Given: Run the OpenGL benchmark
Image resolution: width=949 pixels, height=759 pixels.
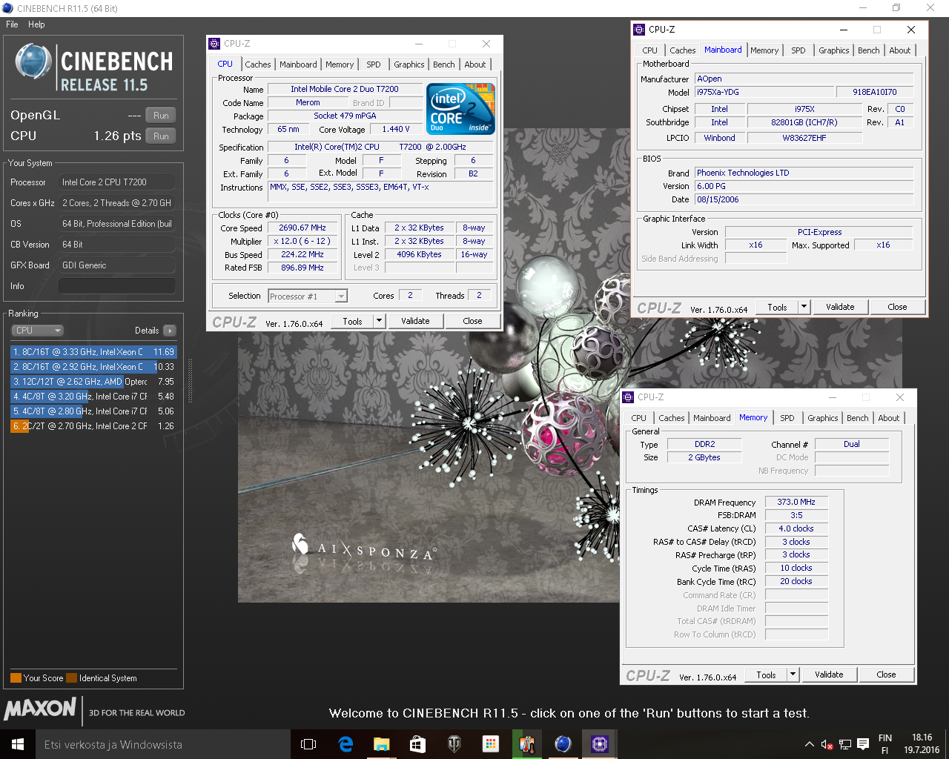Looking at the screenshot, I should pyautogui.click(x=161, y=116).
